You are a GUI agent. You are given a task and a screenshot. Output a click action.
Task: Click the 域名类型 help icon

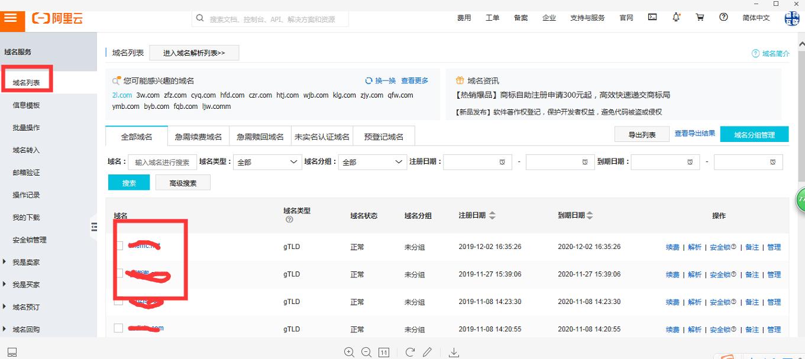pos(289,219)
